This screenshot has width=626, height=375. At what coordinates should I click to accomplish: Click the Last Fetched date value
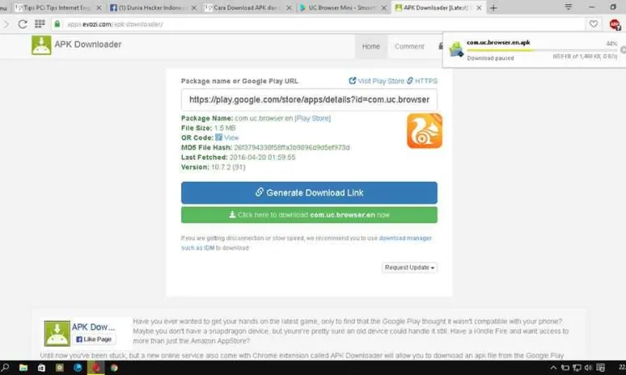point(262,157)
